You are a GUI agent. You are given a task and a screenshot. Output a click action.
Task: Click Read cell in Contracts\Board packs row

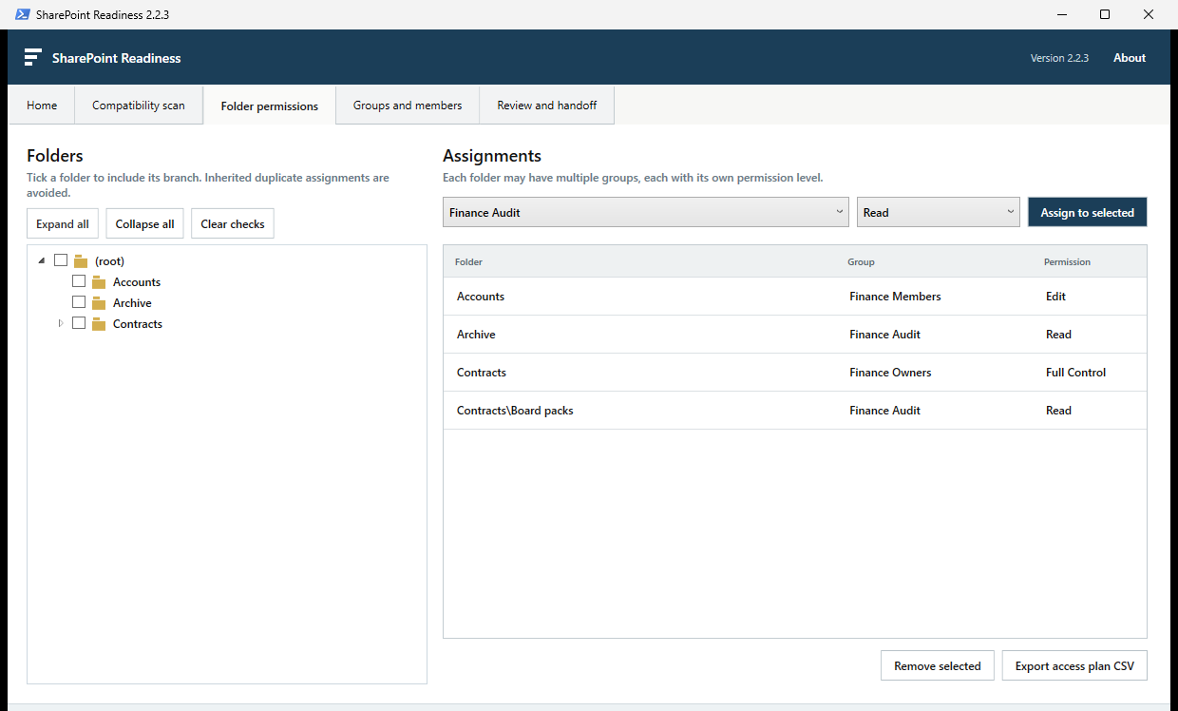click(x=1058, y=411)
